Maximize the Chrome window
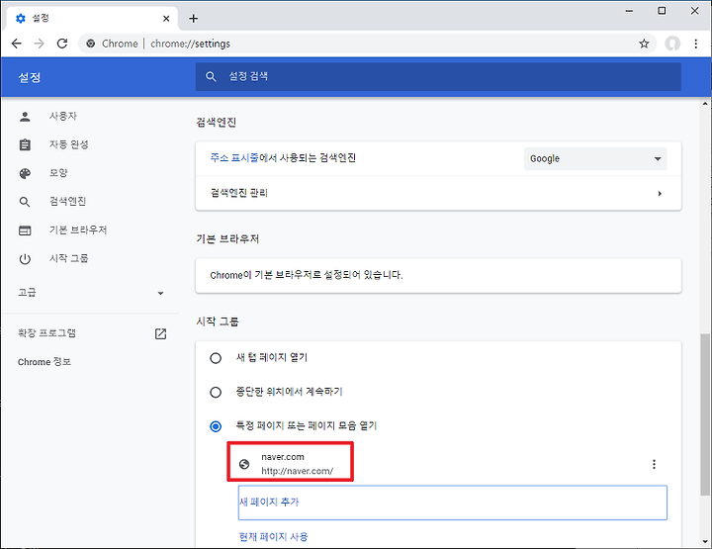712x549 pixels. coord(662,11)
